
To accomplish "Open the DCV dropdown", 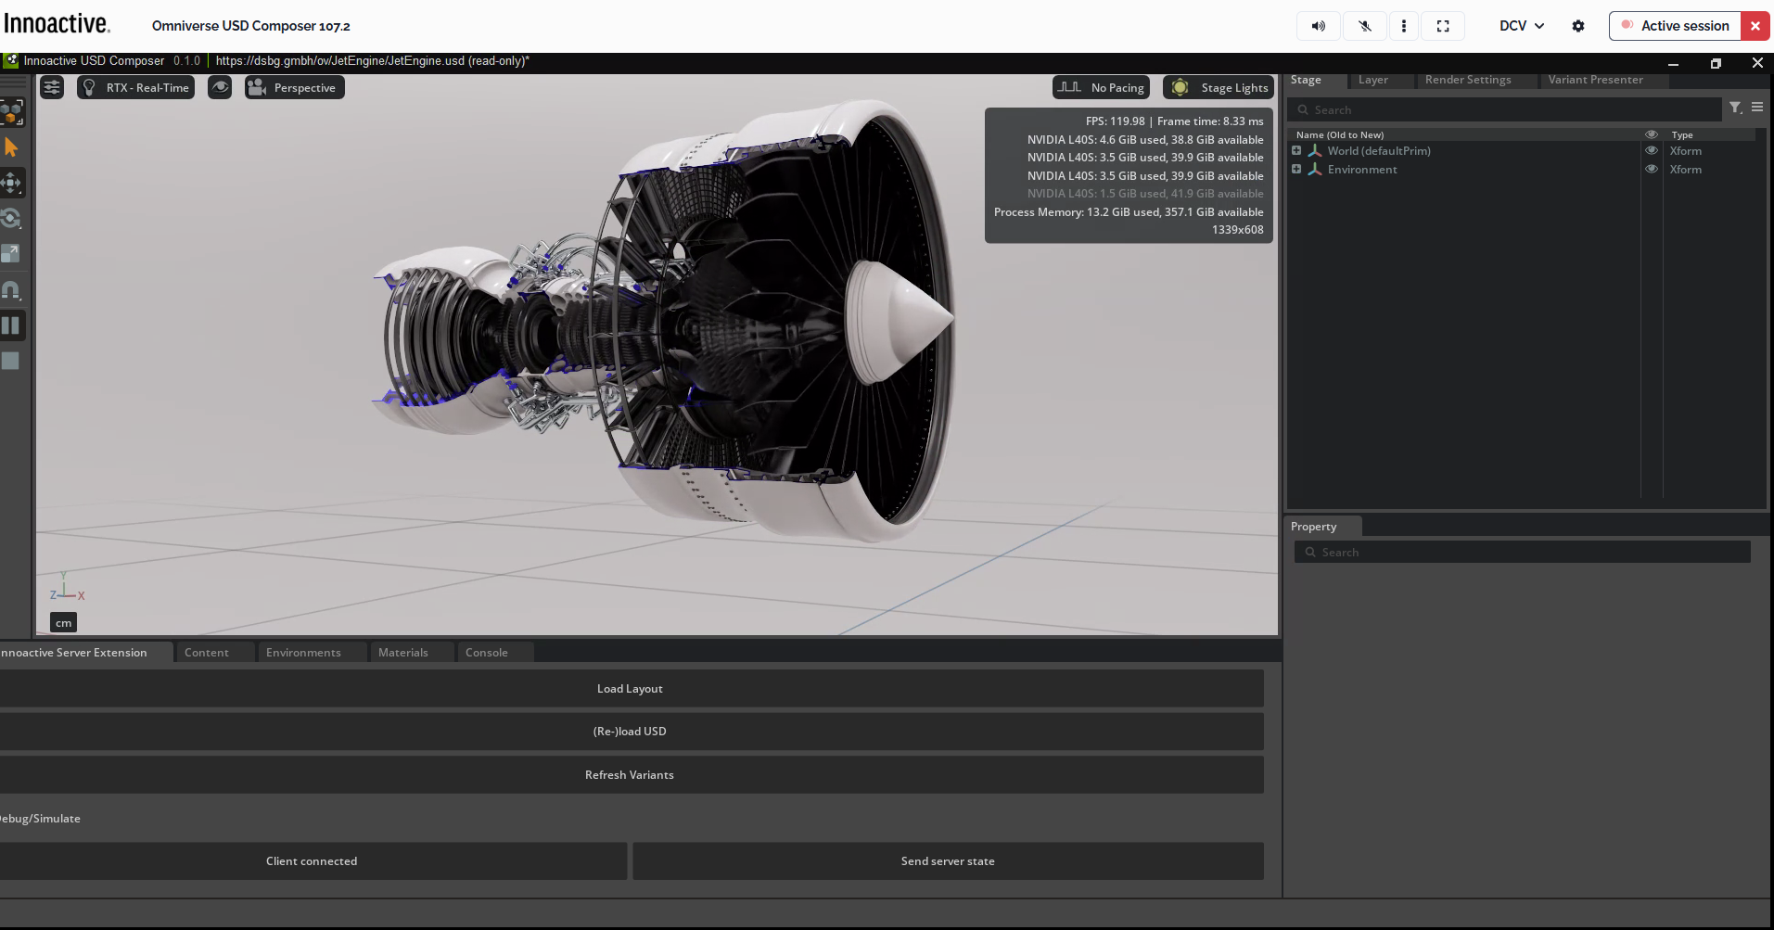I will click(1519, 25).
